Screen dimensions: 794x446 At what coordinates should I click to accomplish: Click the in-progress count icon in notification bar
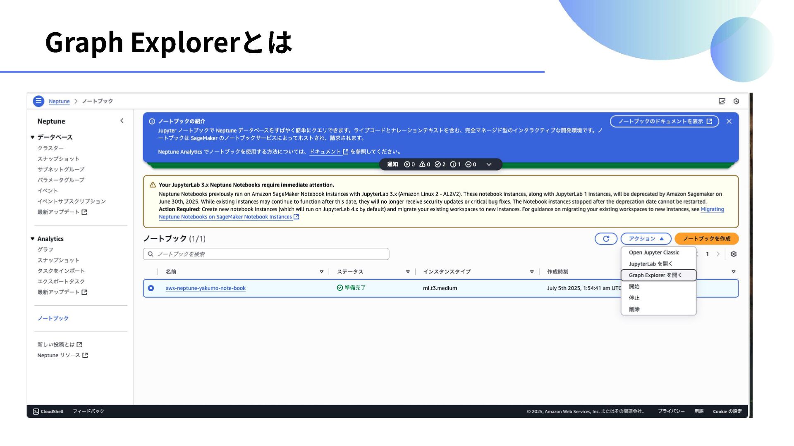click(x=469, y=164)
